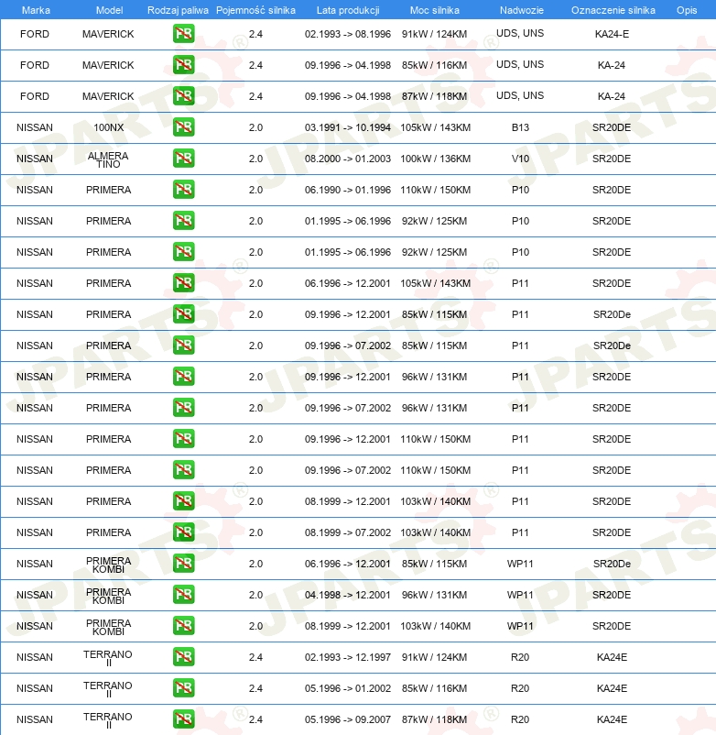This screenshot has height=735, width=716.
Task: Click the 02.1993 -> 08.1996 production dates
Action: click(347, 34)
